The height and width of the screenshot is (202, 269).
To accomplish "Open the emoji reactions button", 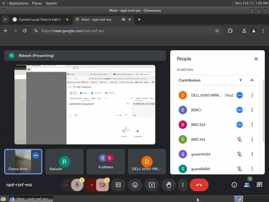I will pyautogui.click(x=135, y=185).
